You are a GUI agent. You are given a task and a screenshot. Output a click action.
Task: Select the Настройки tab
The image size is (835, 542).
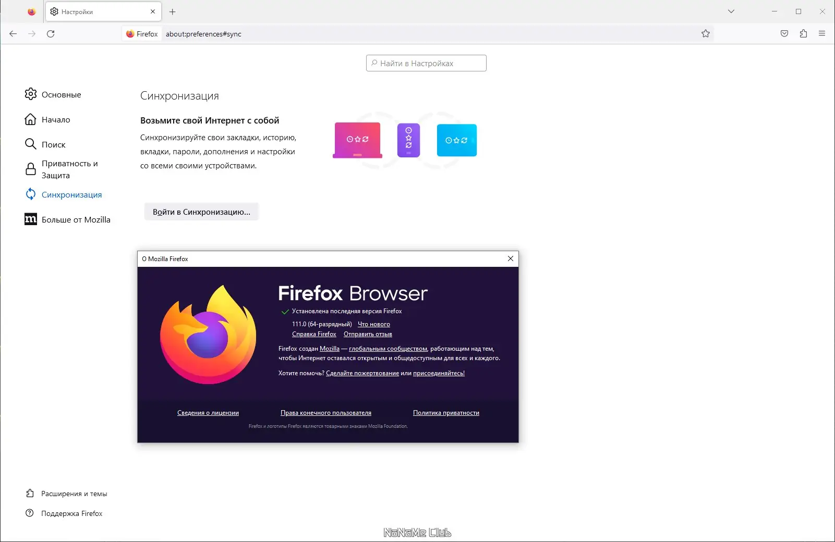click(x=103, y=11)
